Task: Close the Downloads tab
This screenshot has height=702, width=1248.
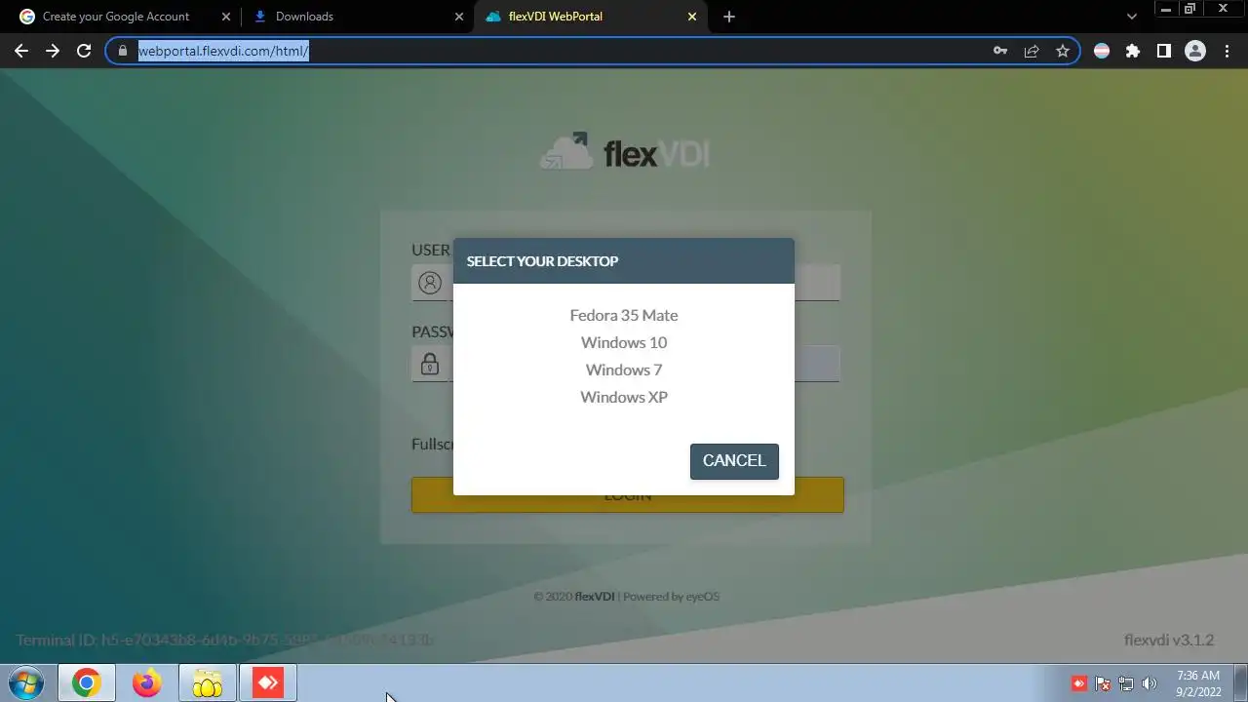Action: coord(459,17)
